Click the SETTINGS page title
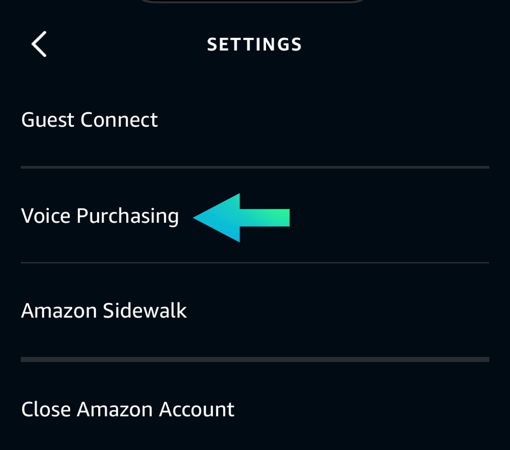Image resolution: width=510 pixels, height=450 pixels. (254, 45)
